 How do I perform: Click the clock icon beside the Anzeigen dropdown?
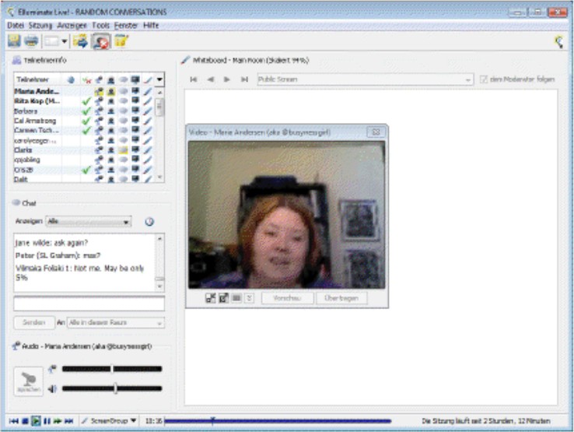(149, 222)
